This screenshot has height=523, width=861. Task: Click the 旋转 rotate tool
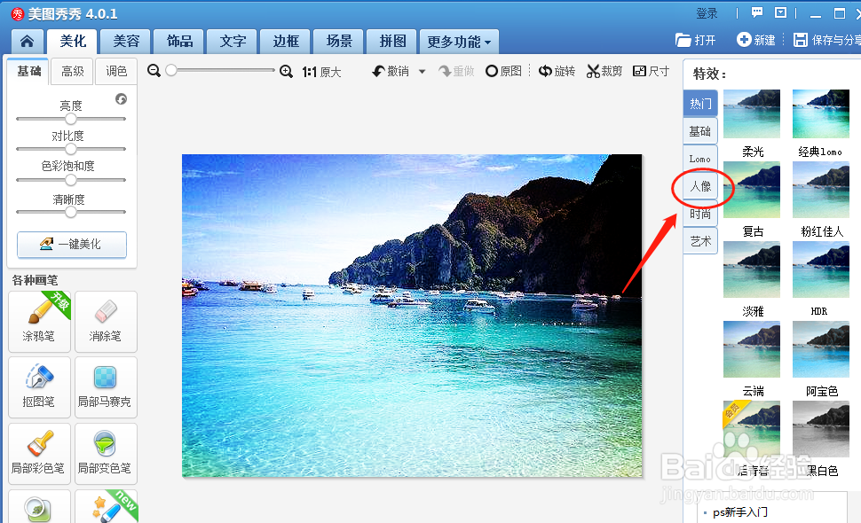pos(557,71)
